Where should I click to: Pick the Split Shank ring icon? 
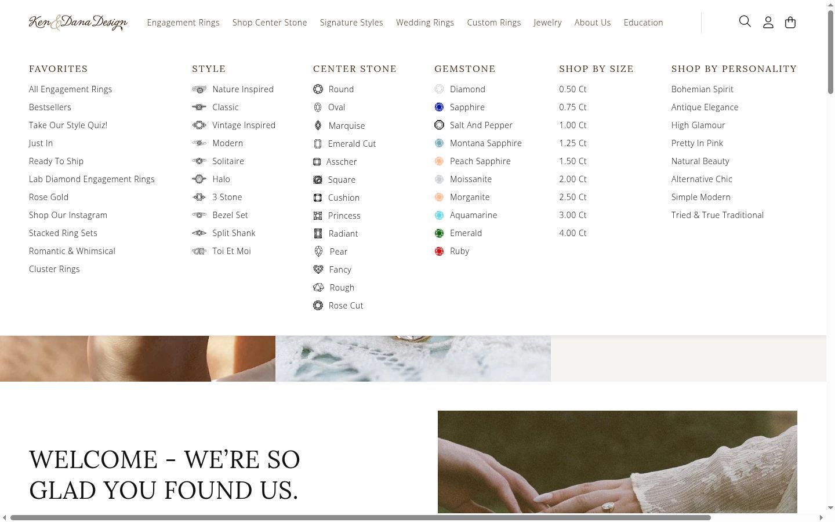(x=199, y=233)
